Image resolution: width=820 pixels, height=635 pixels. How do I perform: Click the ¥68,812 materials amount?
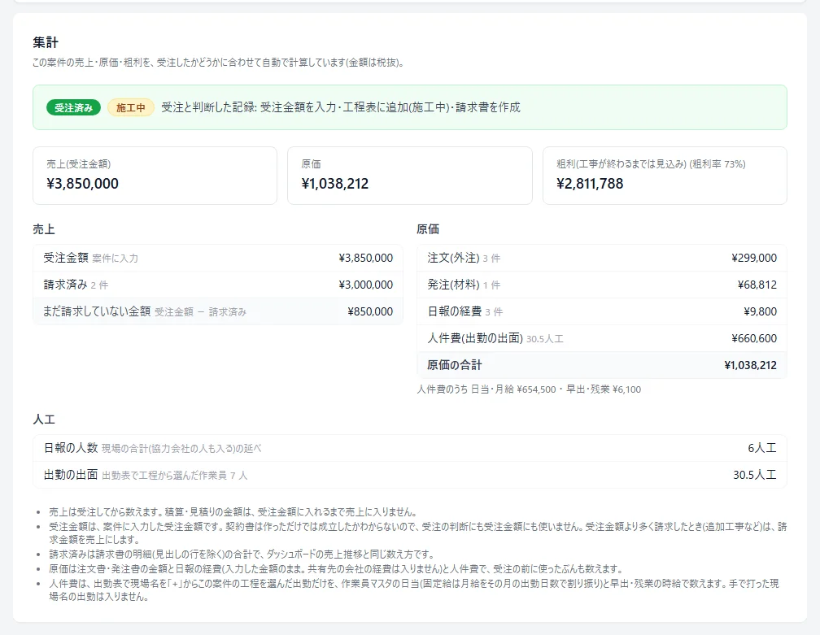click(x=757, y=285)
